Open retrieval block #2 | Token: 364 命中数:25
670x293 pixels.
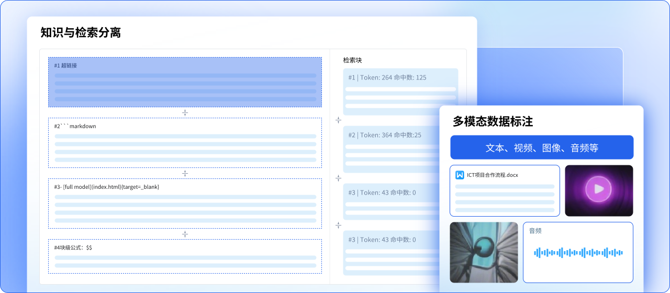pos(392,149)
